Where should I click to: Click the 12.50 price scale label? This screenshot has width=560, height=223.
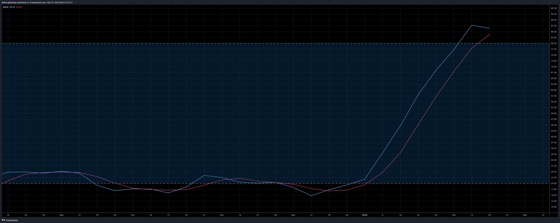point(554,201)
